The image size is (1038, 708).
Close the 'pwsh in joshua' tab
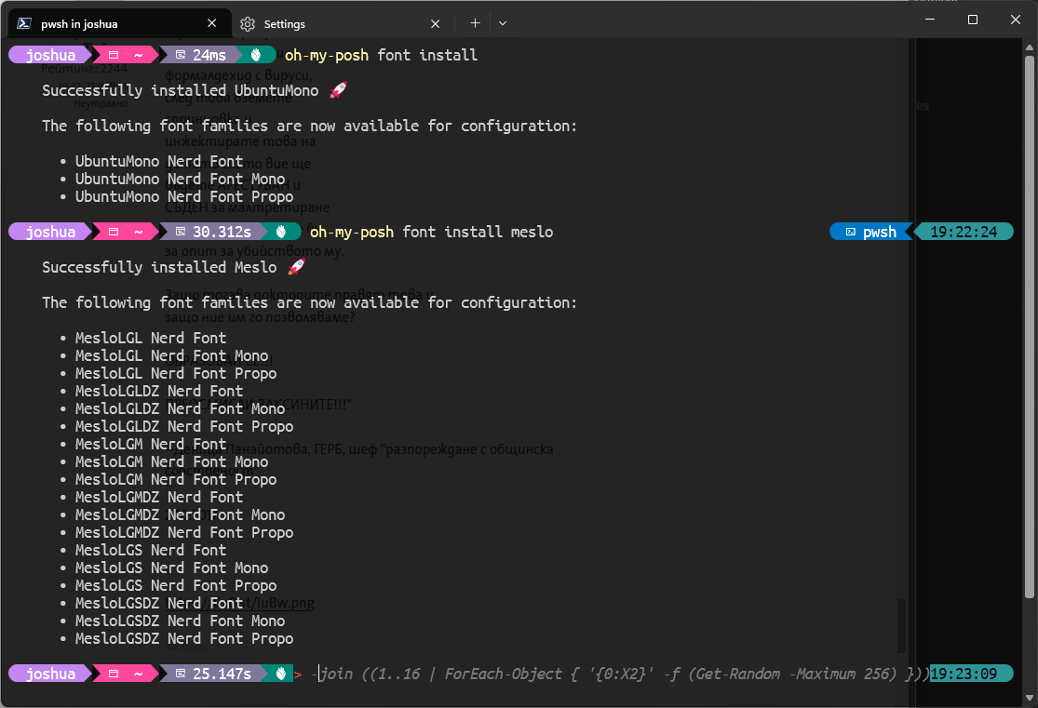coord(212,23)
